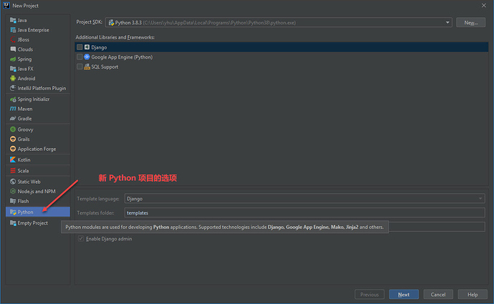Choose the Android robot icon
This screenshot has width=494, height=304.
pos(13,79)
